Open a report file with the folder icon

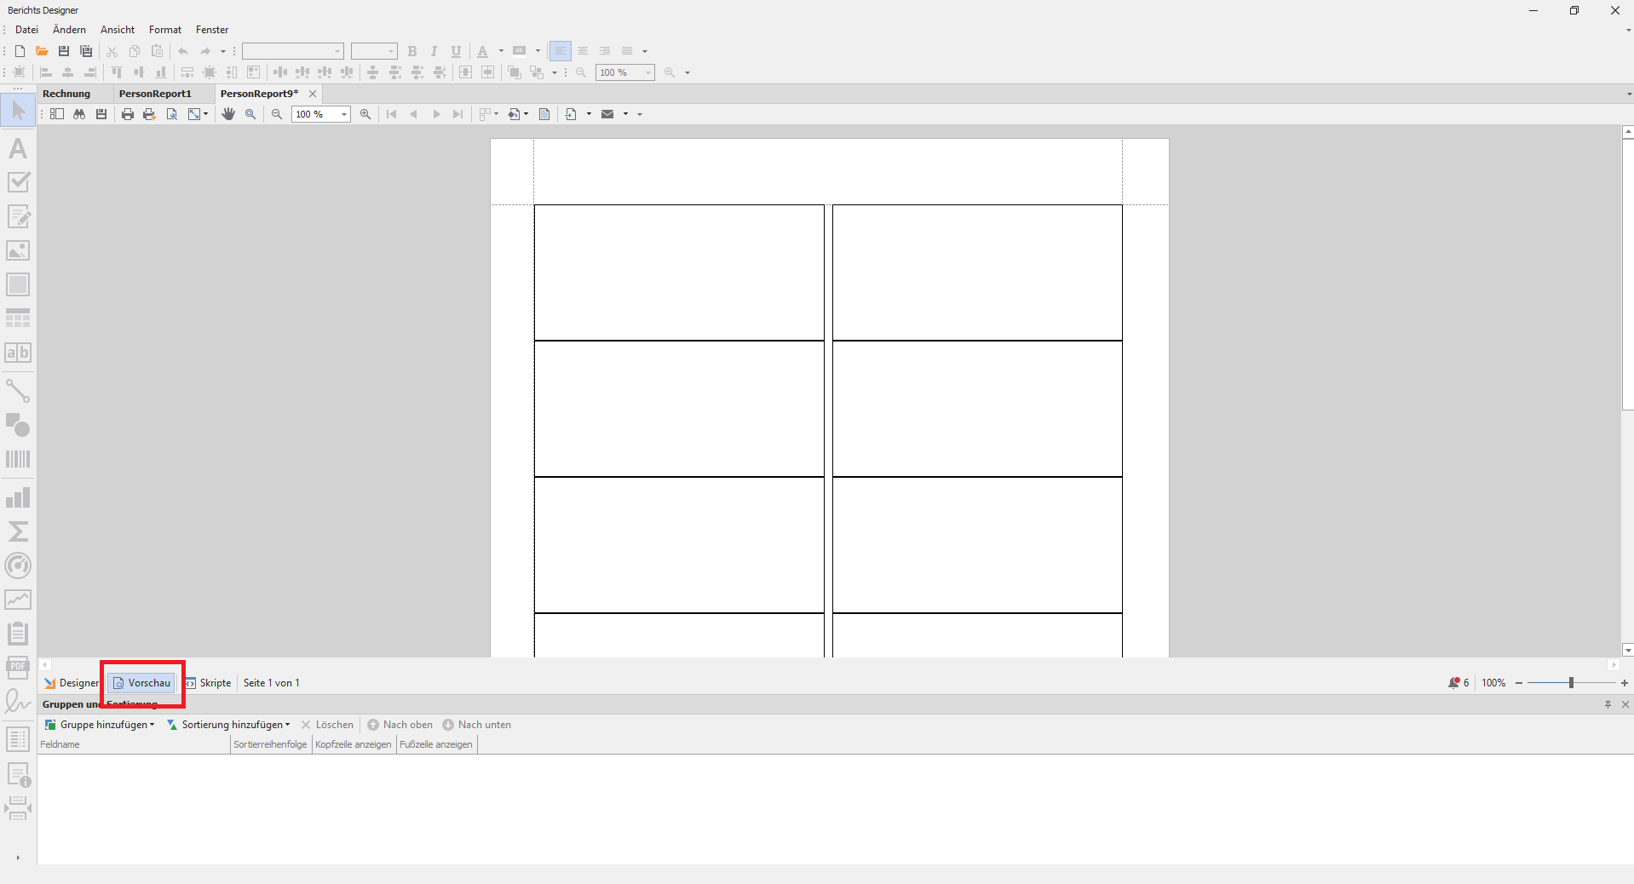tap(42, 51)
